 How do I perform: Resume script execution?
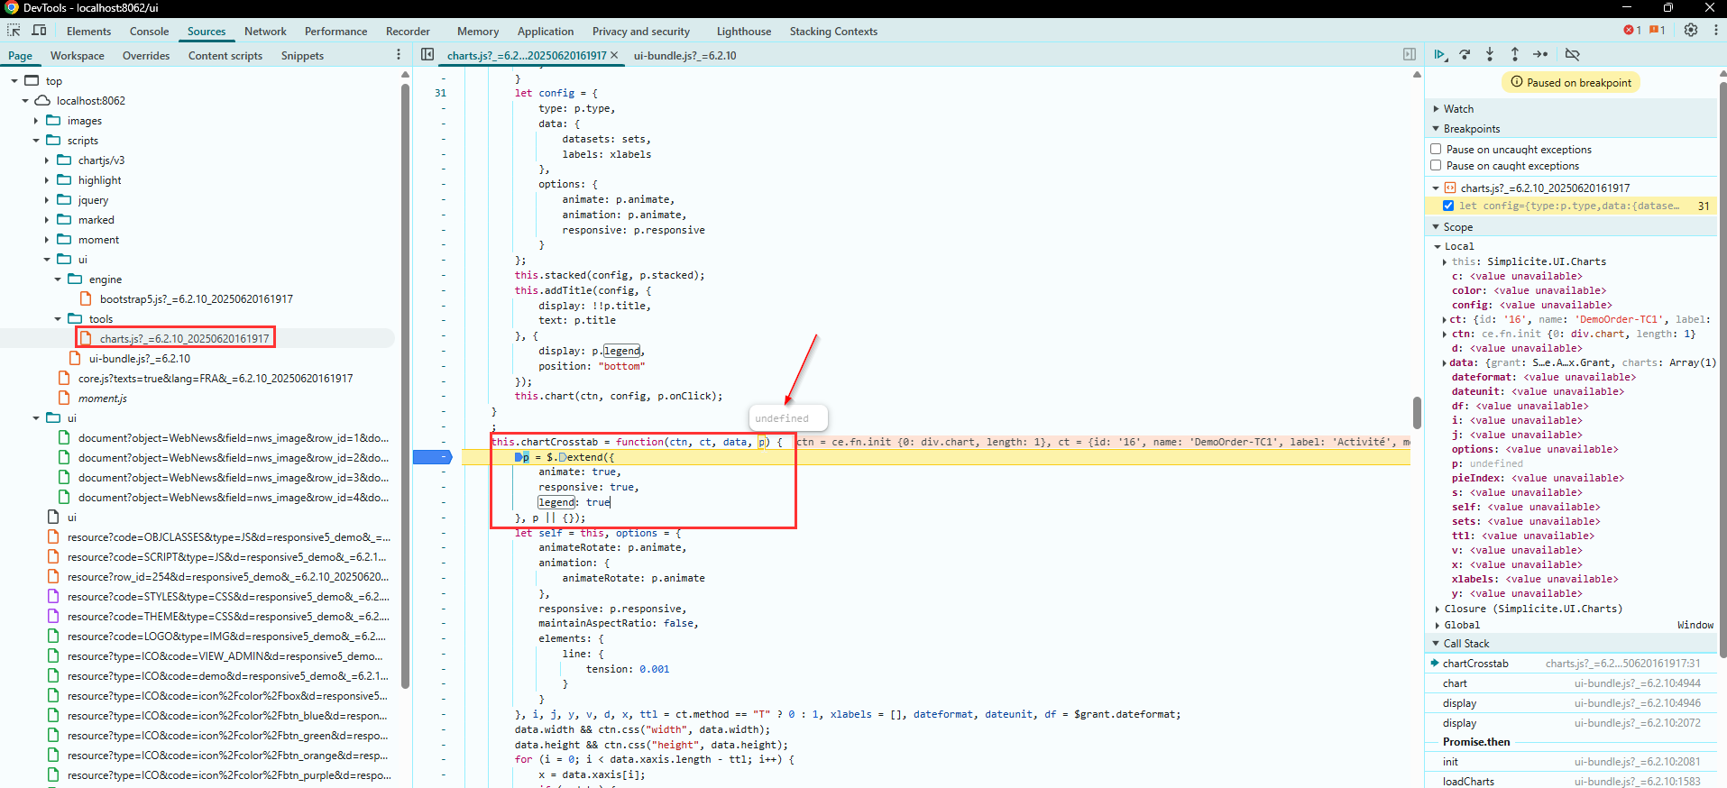(1440, 55)
